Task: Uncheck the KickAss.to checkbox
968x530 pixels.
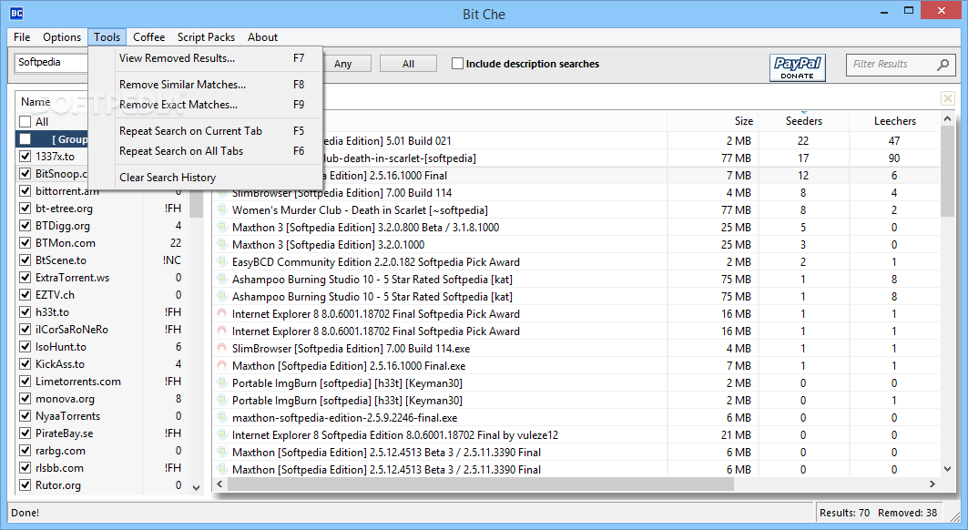Action: coord(25,364)
